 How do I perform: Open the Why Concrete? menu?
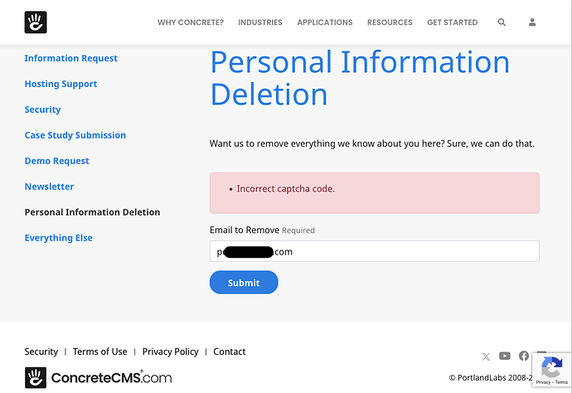[191, 22]
